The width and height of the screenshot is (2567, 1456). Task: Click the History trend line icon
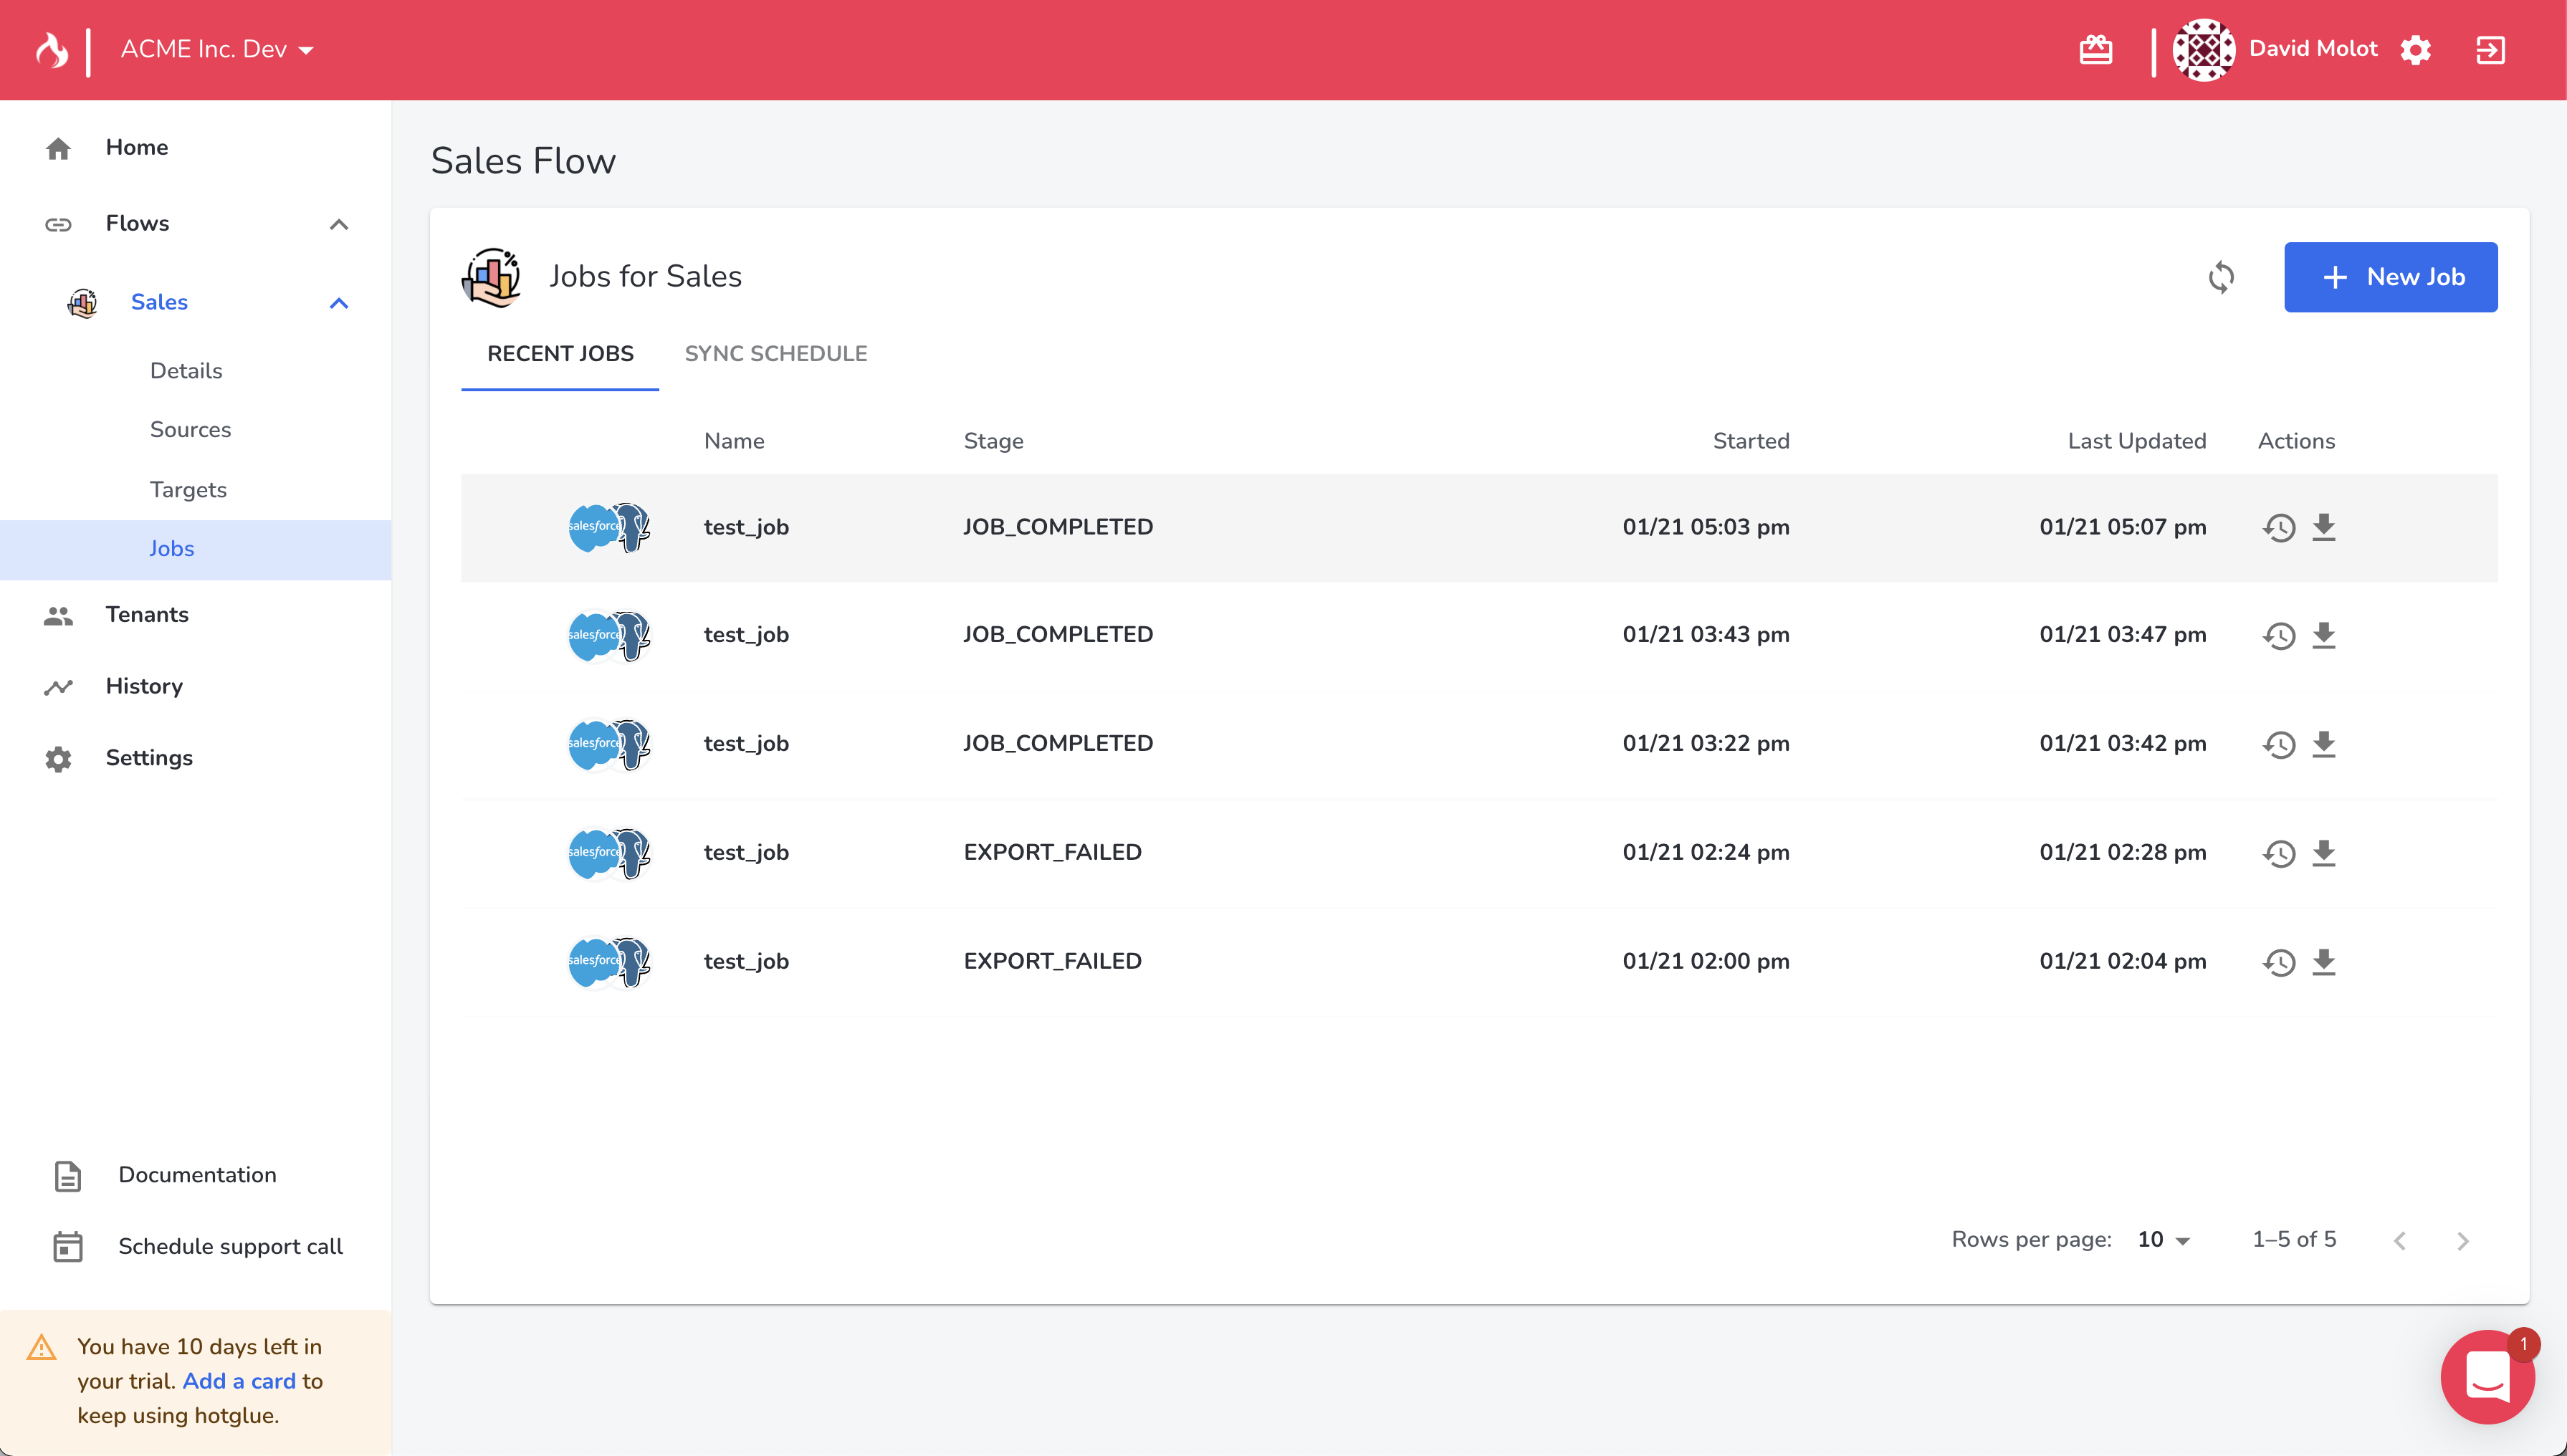tap(58, 687)
